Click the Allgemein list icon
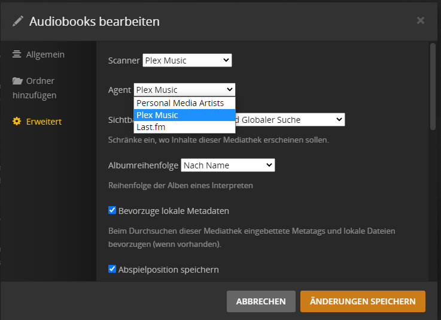The width and height of the screenshot is (441, 320). coord(17,54)
